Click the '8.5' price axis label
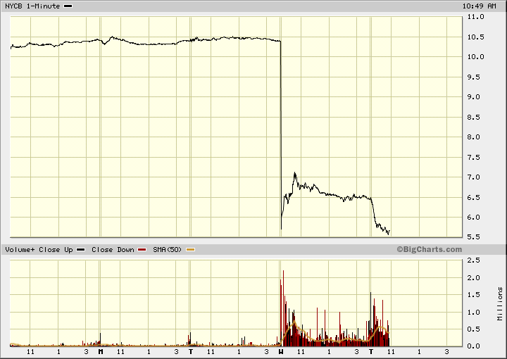 pyautogui.click(x=474, y=117)
